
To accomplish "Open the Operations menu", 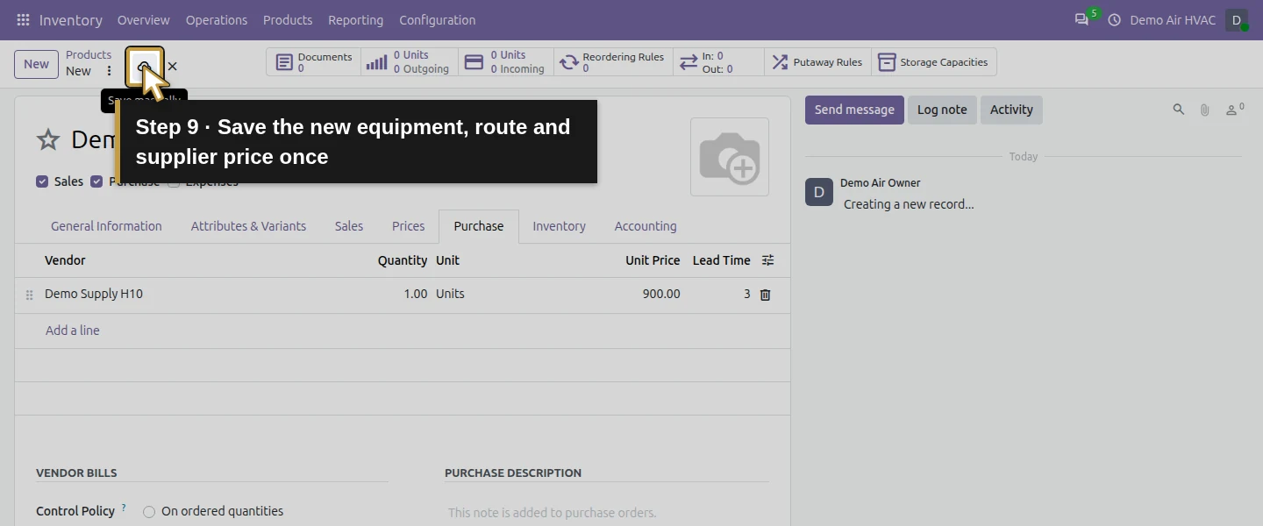I will 217,19.
